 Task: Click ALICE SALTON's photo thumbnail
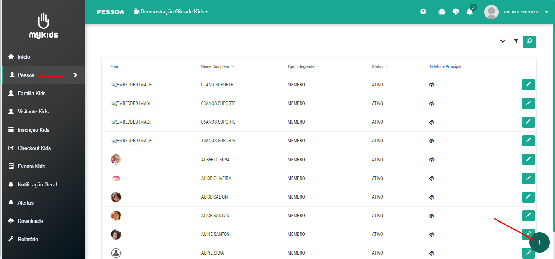tap(116, 197)
